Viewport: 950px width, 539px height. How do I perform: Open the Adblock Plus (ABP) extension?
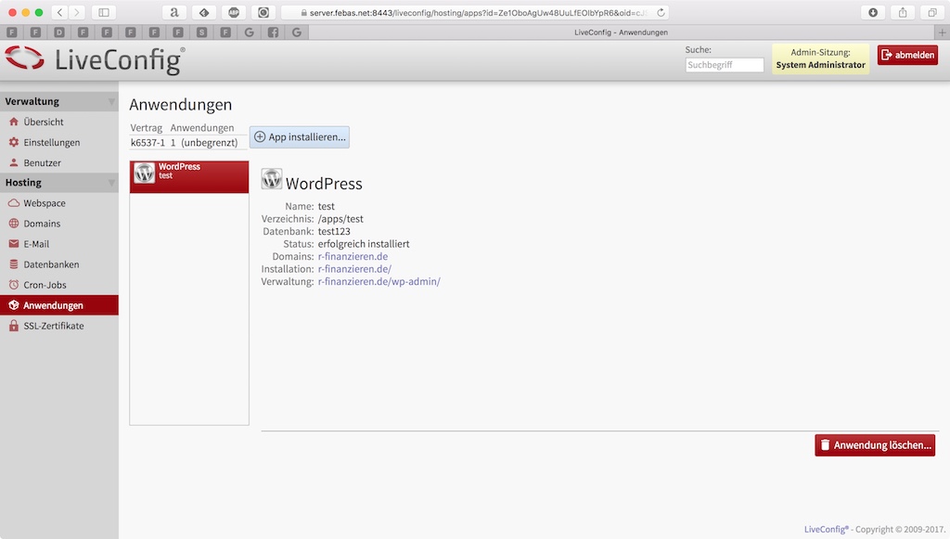coord(234,12)
